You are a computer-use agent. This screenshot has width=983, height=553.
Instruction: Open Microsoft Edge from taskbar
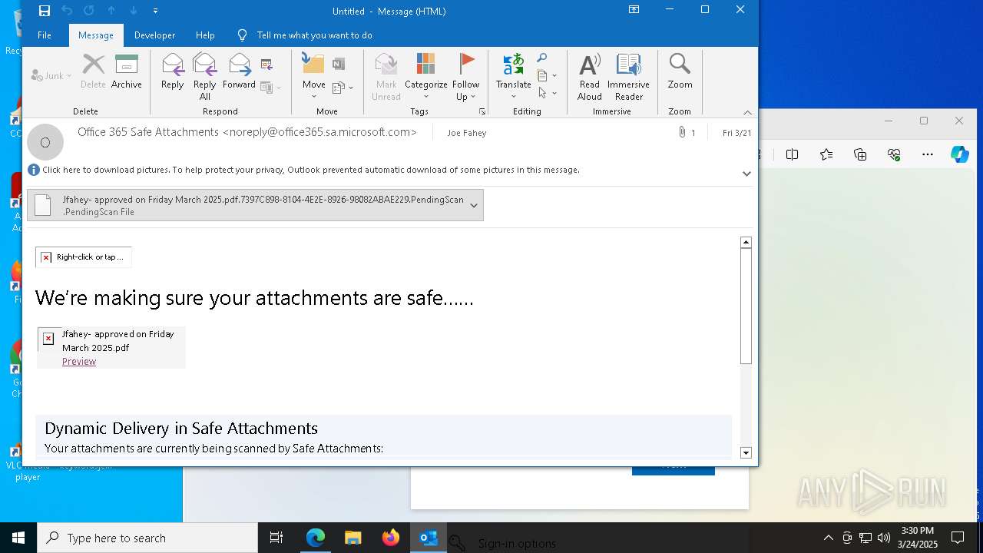316,538
